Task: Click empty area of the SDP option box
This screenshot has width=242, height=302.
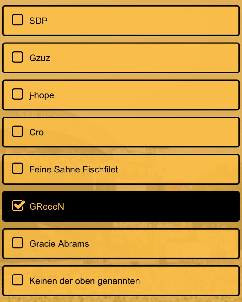Action: click(151, 21)
